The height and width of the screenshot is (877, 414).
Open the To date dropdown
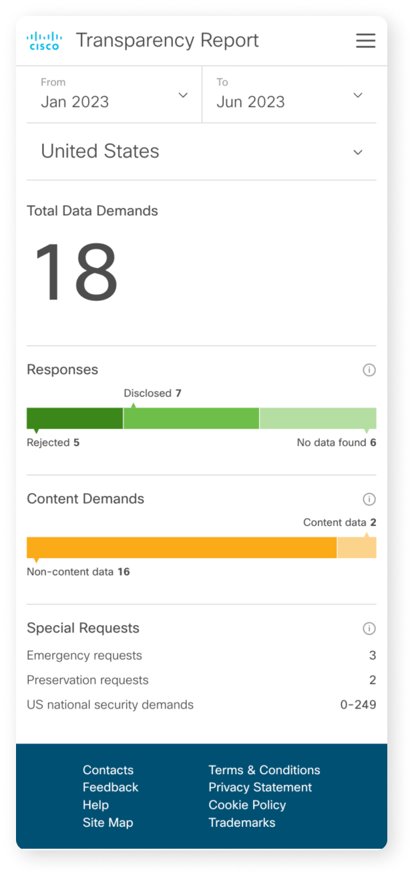pos(289,94)
